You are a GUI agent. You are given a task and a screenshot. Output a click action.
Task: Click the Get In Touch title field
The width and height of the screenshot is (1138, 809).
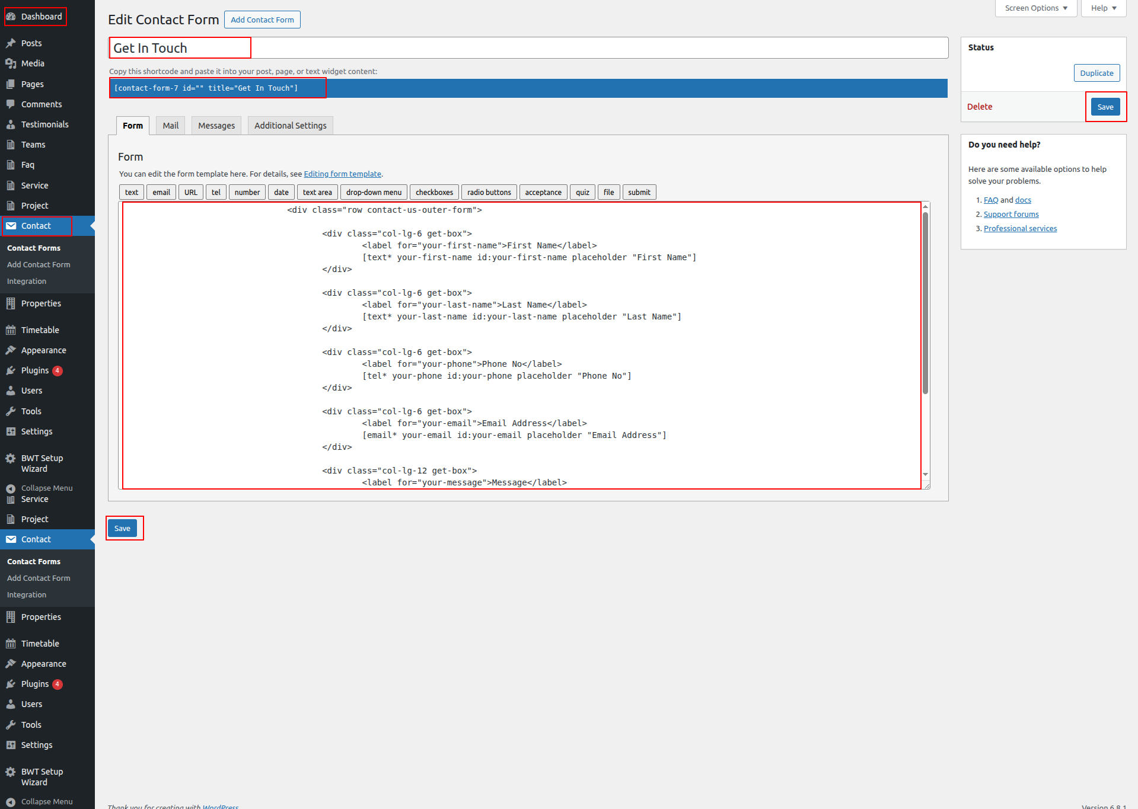pyautogui.click(x=528, y=48)
